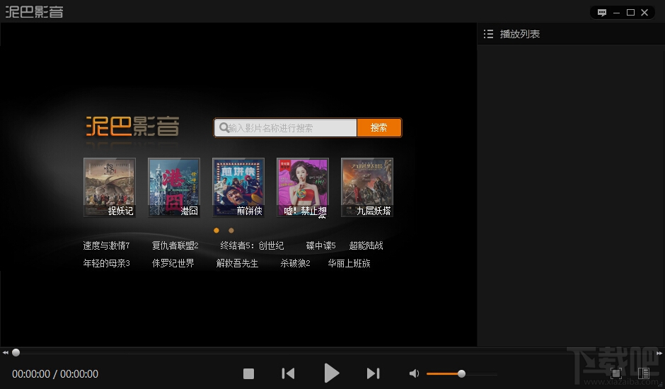Image resolution: width=665 pixels, height=389 pixels.
Task: Click the magnifier icon in search box
Action: point(224,127)
